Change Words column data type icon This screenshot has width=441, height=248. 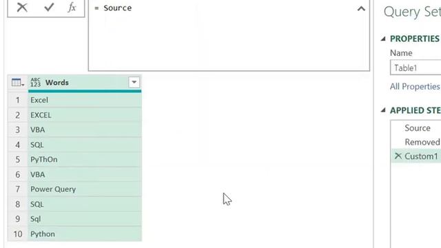35,83
